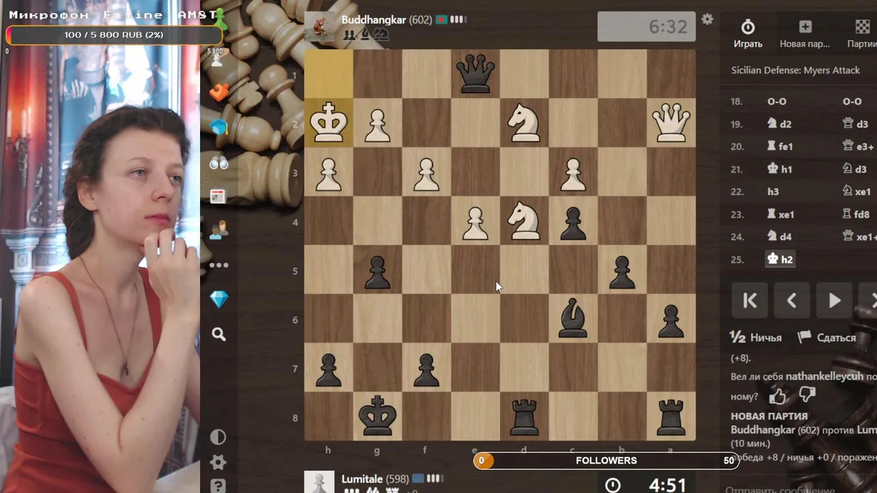
Task: Click the opponent's 6:32 clock
Action: point(646,27)
